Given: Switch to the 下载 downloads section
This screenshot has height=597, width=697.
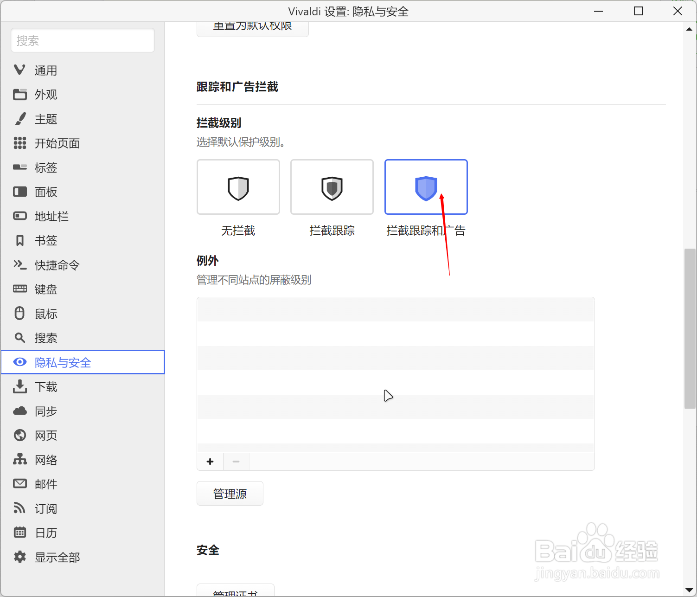Looking at the screenshot, I should [45, 386].
